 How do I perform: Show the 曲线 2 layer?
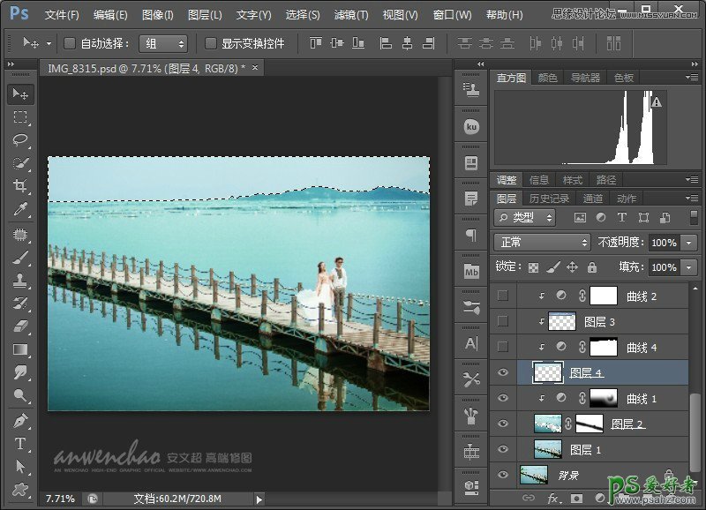pyautogui.click(x=503, y=296)
